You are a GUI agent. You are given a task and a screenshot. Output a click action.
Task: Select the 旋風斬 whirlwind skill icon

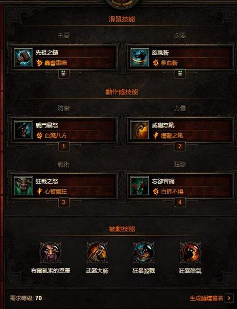[x=139, y=57]
